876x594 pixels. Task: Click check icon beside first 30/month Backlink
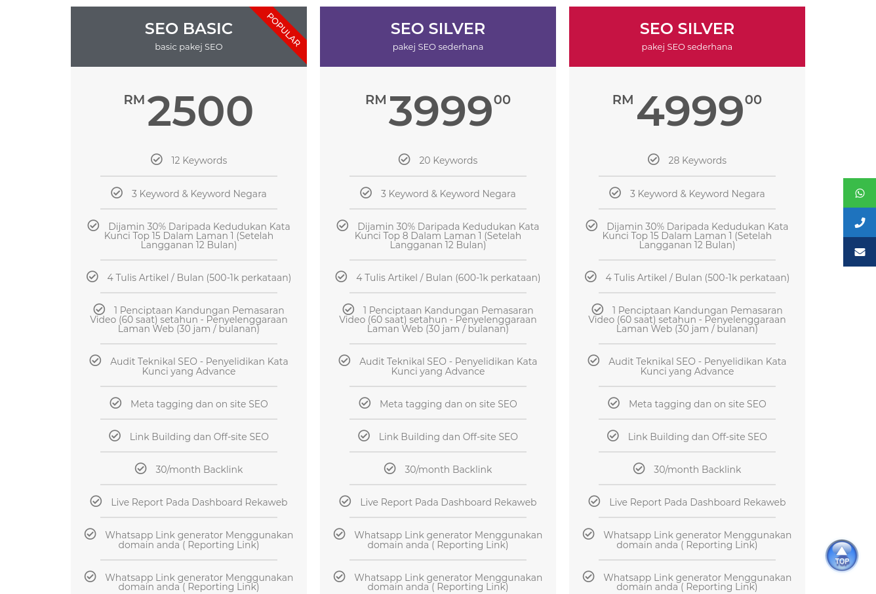(x=141, y=468)
